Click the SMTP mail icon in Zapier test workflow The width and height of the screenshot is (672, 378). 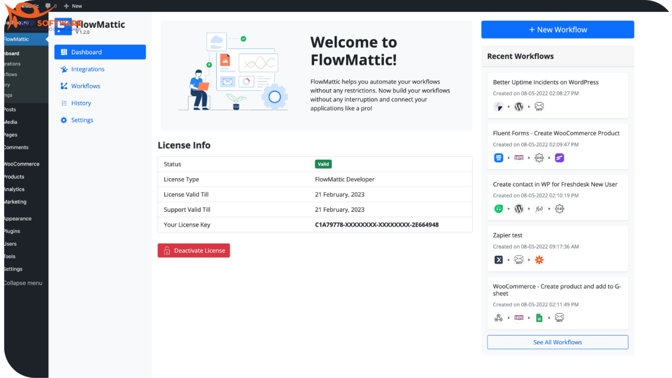pyautogui.click(x=519, y=259)
